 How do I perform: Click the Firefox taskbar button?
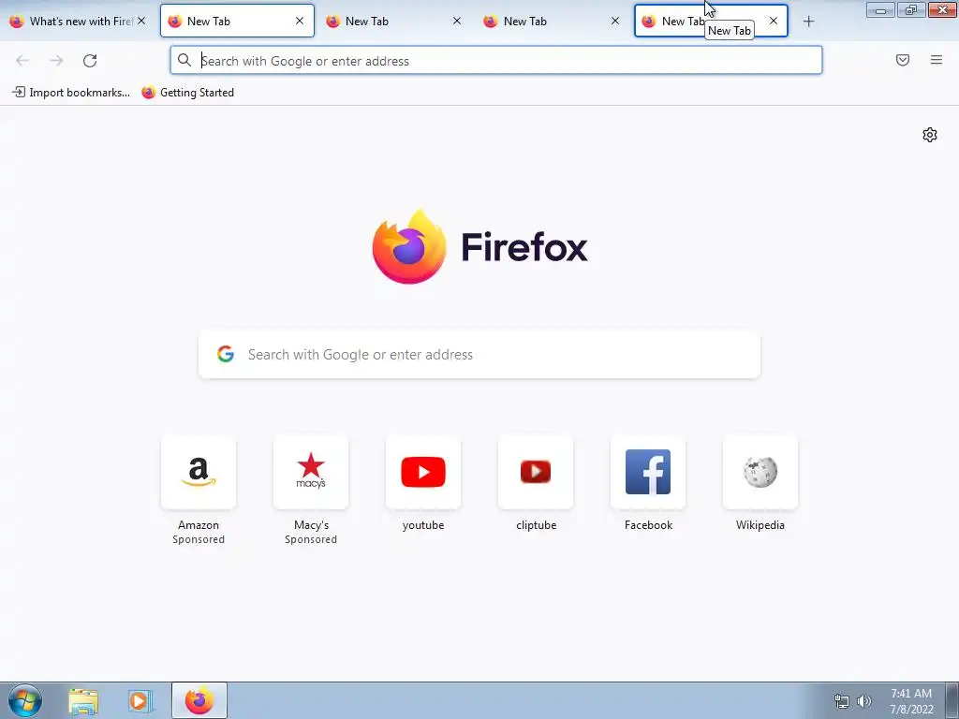pyautogui.click(x=199, y=700)
